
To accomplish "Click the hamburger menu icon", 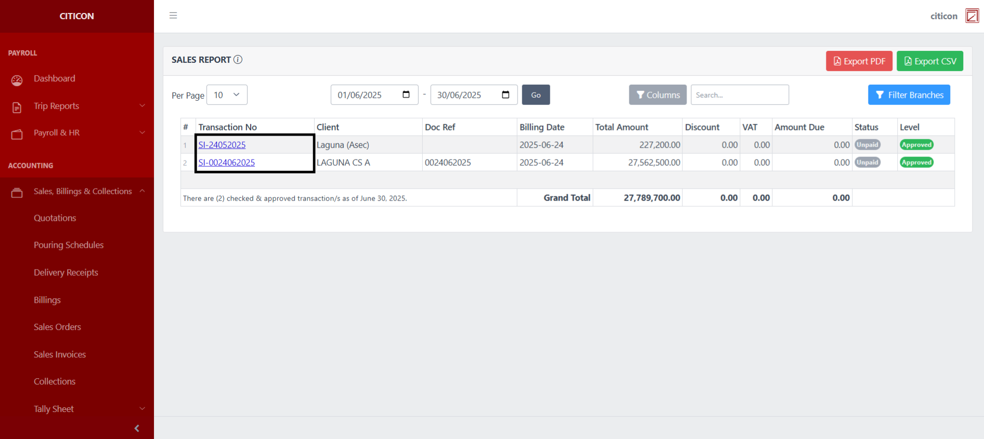I will [173, 16].
